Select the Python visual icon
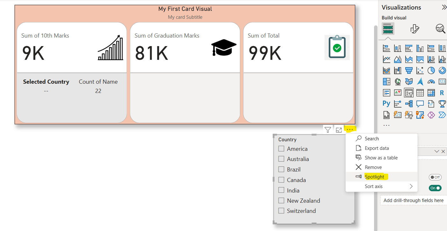 point(386,104)
